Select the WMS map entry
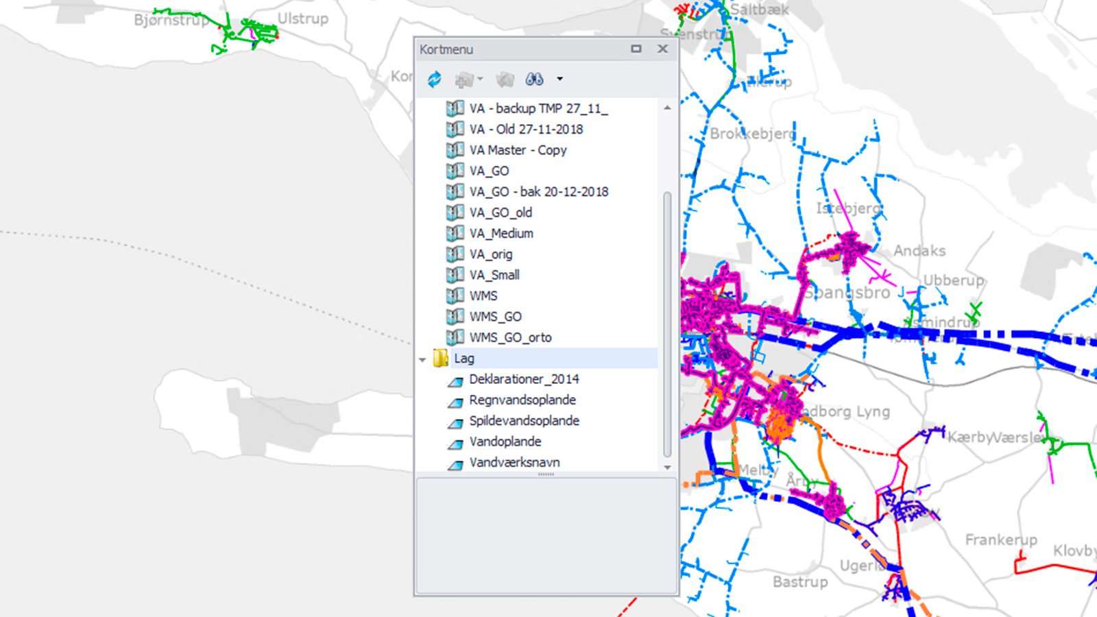Image resolution: width=1097 pixels, height=617 pixels. click(483, 295)
